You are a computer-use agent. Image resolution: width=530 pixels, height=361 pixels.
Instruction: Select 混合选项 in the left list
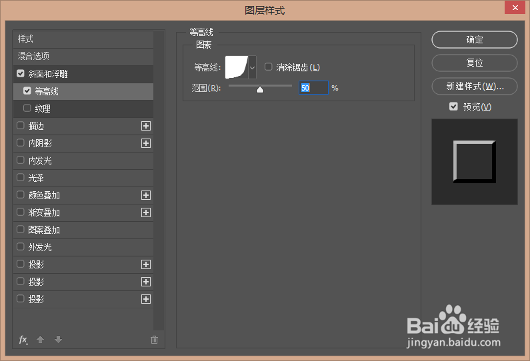[83, 57]
